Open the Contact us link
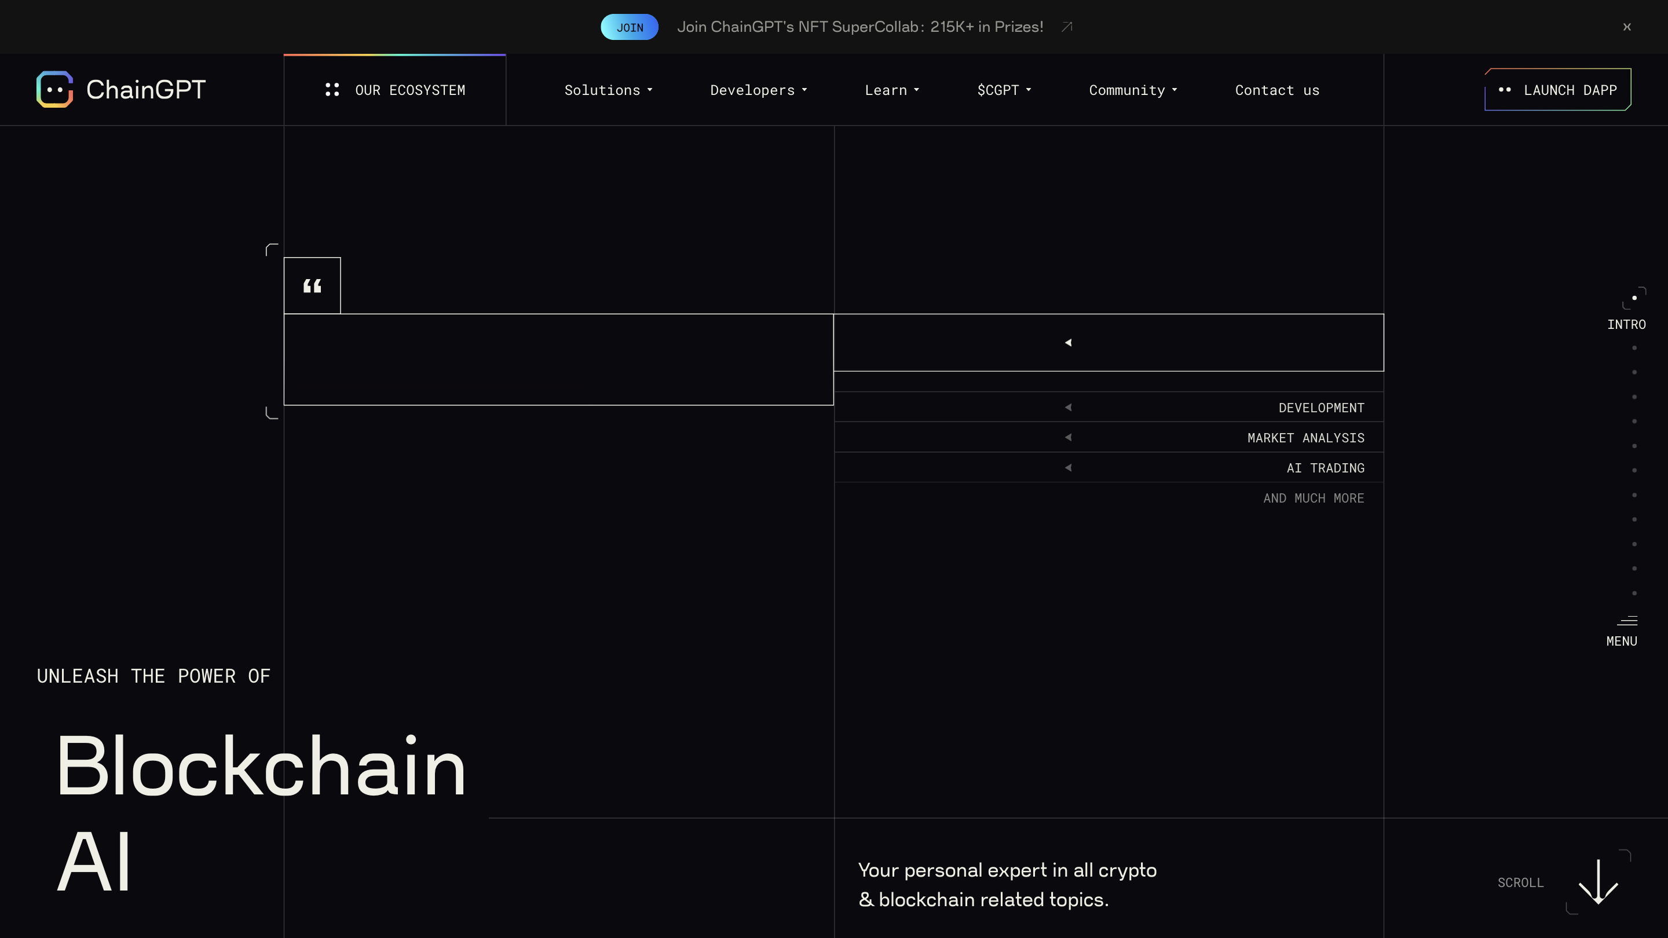 point(1277,90)
